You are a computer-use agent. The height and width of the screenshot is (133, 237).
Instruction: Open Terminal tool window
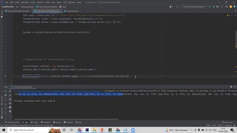pyautogui.click(x=68, y=122)
